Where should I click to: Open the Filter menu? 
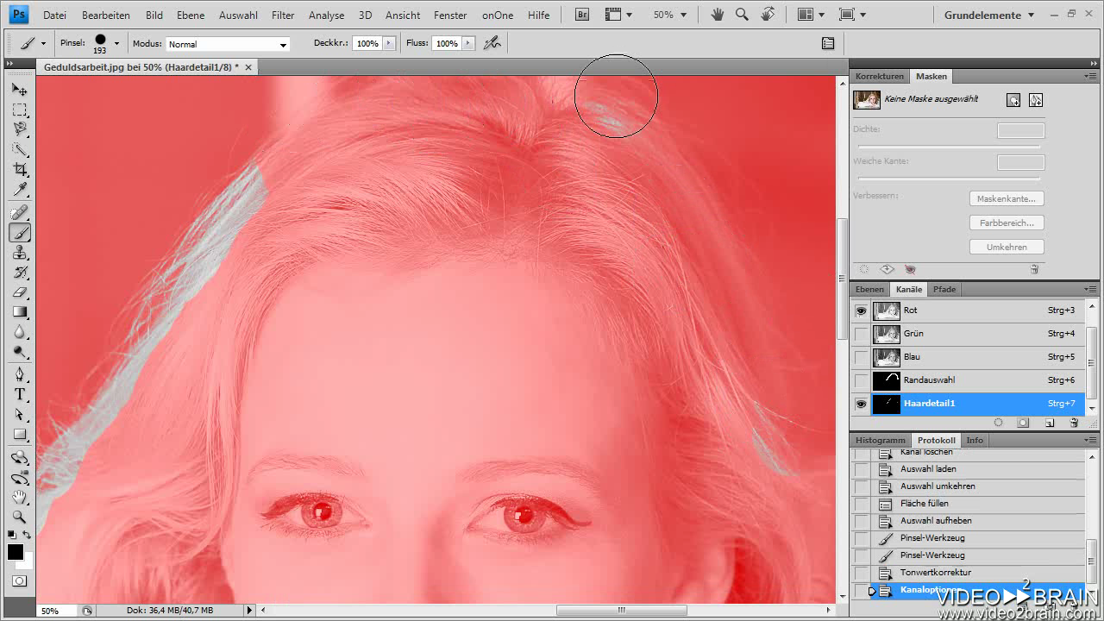(282, 16)
